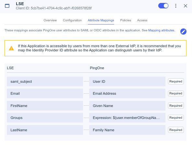Disable the LSE application toggle
192x150 pixels.
coord(163,6)
